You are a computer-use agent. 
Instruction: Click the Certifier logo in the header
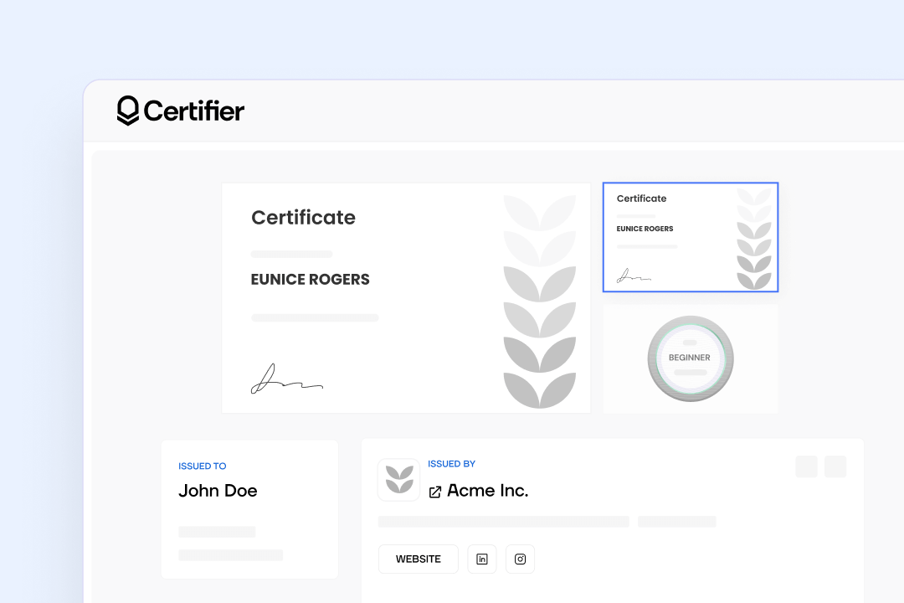181,111
